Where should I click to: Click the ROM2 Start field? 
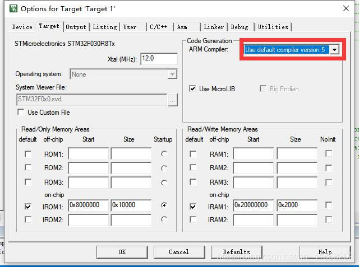click(x=89, y=168)
